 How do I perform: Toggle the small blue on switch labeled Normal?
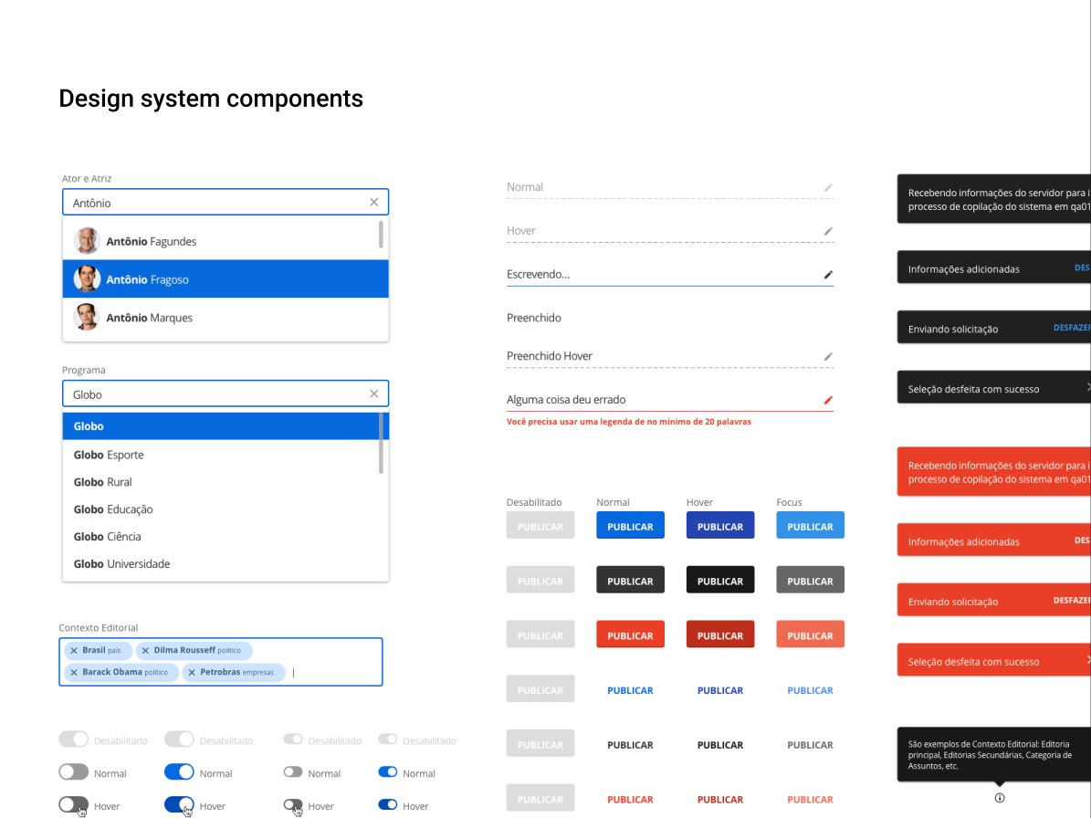point(387,772)
